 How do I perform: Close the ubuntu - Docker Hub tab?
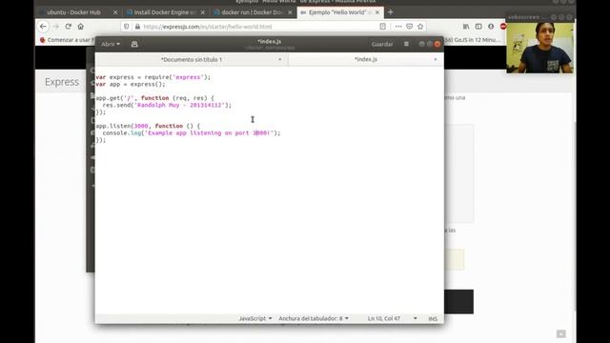tap(115, 12)
